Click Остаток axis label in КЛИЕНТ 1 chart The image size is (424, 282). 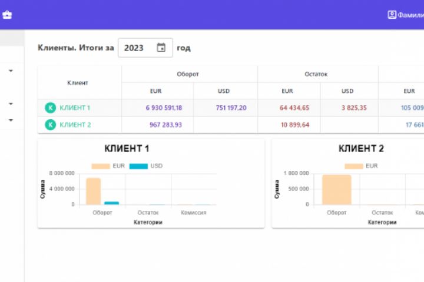(x=148, y=213)
